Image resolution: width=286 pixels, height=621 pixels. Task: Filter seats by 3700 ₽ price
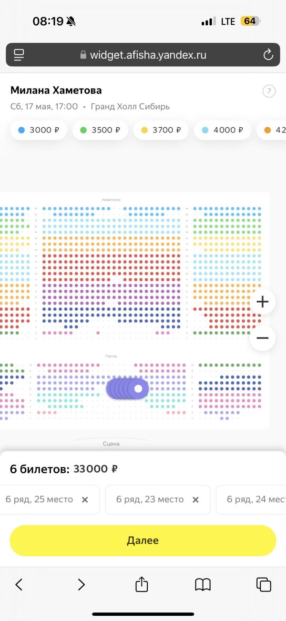(161, 130)
